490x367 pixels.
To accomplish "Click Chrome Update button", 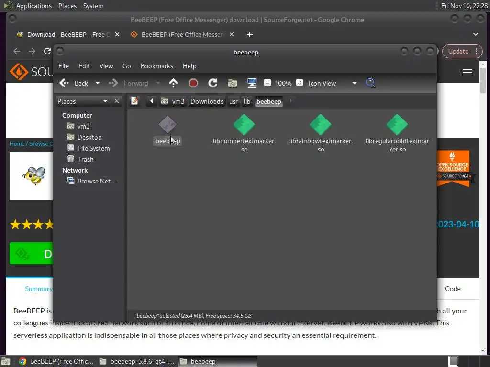I will pos(458,52).
